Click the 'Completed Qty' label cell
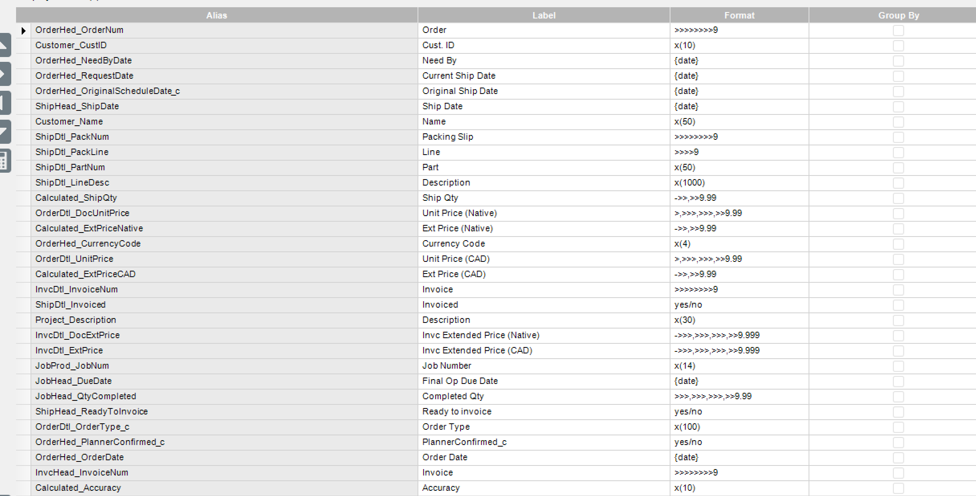This screenshot has height=496, width=976. pos(544,396)
